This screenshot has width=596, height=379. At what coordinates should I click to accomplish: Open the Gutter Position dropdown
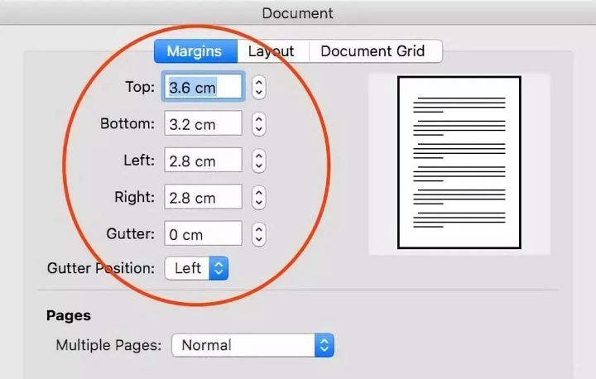pyautogui.click(x=196, y=268)
